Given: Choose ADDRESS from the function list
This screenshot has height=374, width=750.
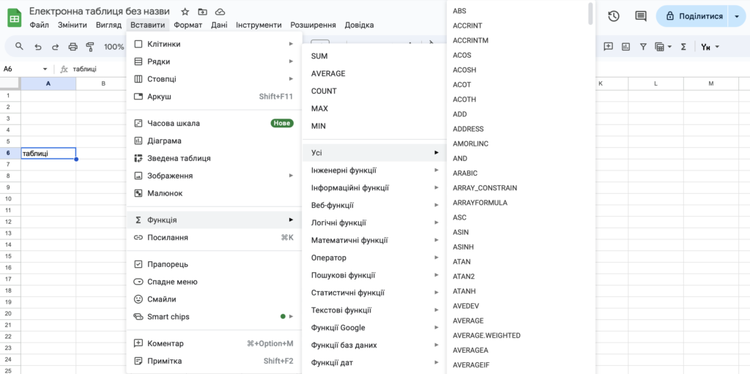Looking at the screenshot, I should coord(516,129).
